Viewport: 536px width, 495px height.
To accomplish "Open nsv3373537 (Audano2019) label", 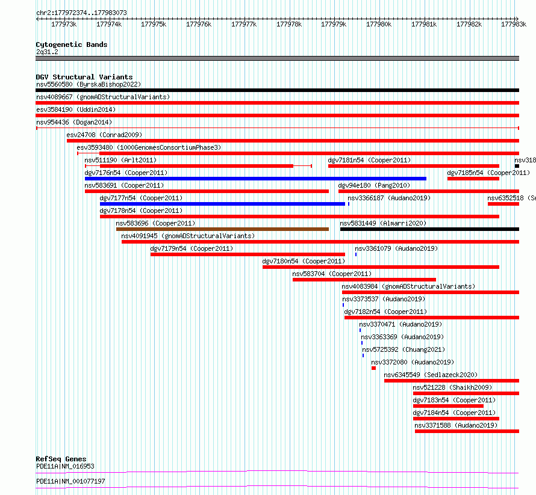I will click(x=384, y=299).
